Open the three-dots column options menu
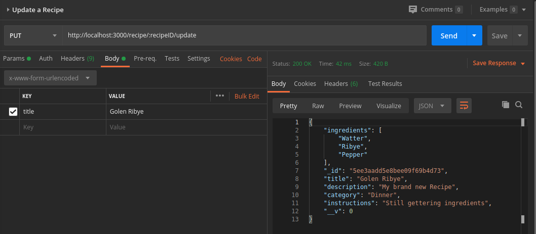The height and width of the screenshot is (234, 536). (x=220, y=96)
